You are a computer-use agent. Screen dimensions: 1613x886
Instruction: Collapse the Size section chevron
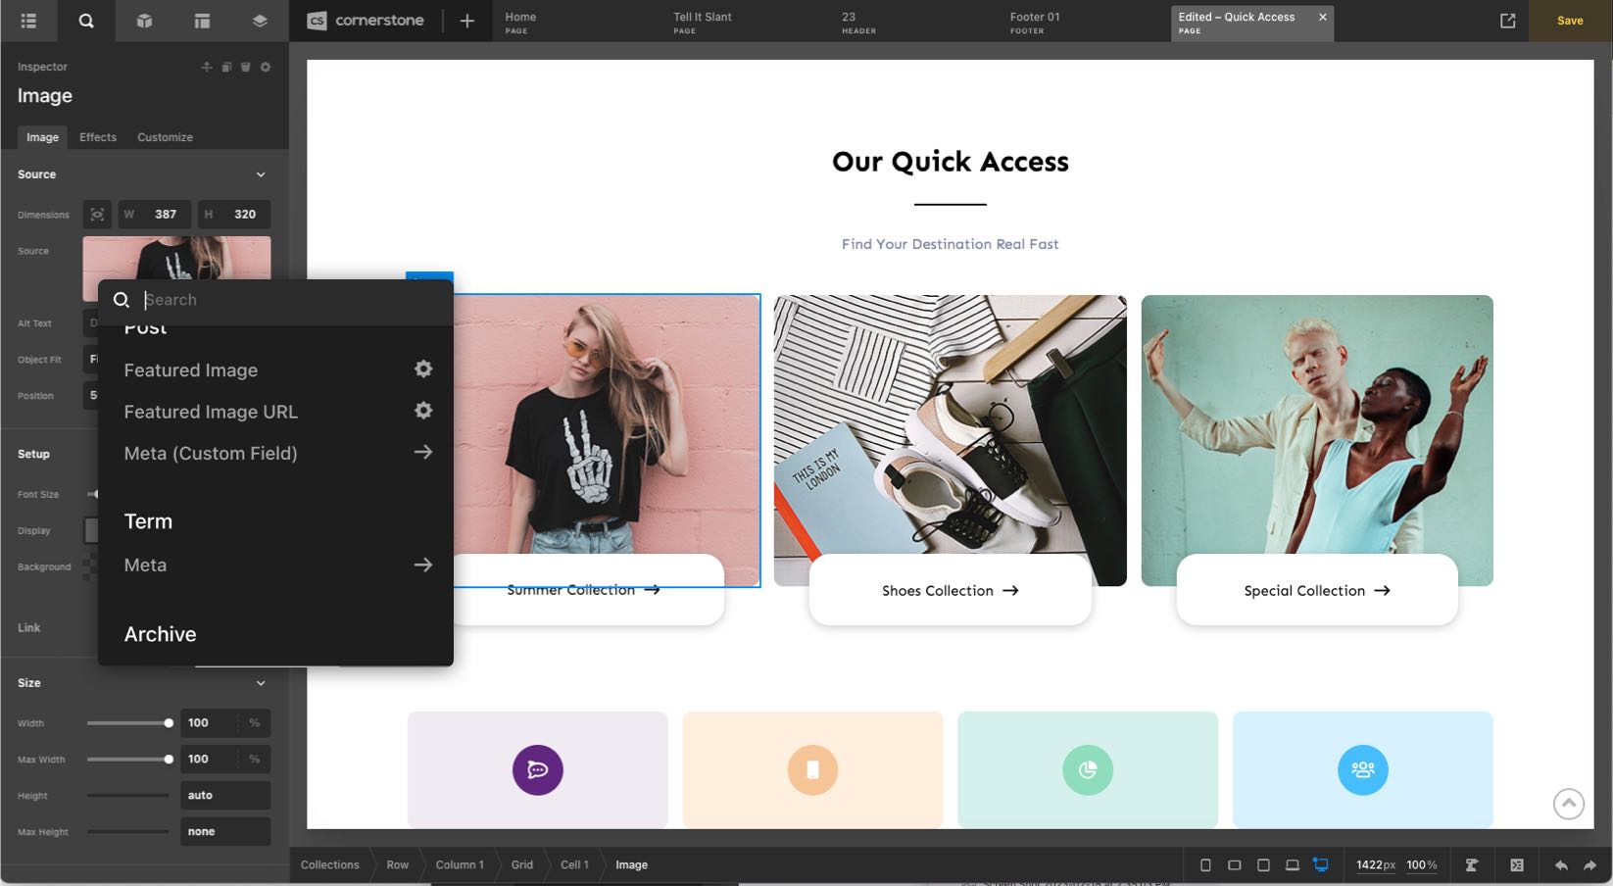pos(261,683)
